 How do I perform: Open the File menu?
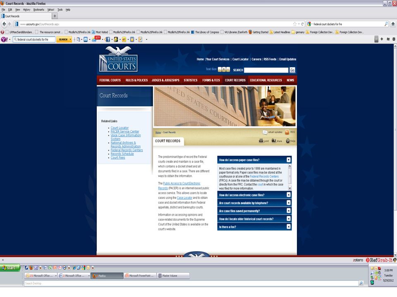coord(3,9)
